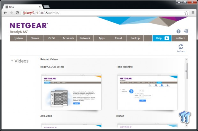
Task: Go to the Accounts tab
Action: point(68,38)
